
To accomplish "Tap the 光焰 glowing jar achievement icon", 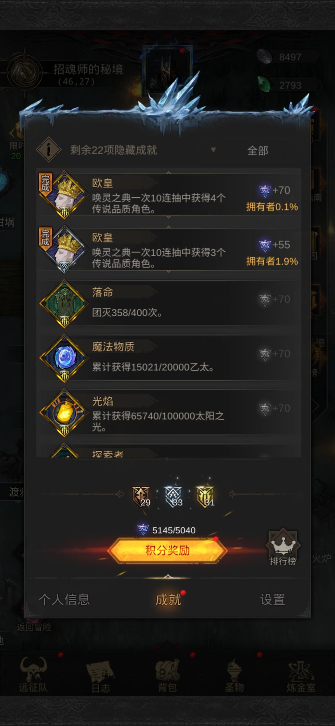I will point(64,413).
